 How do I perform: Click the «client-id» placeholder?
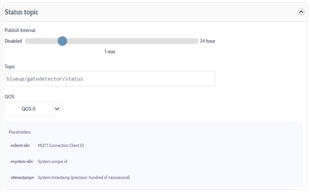[20, 145]
